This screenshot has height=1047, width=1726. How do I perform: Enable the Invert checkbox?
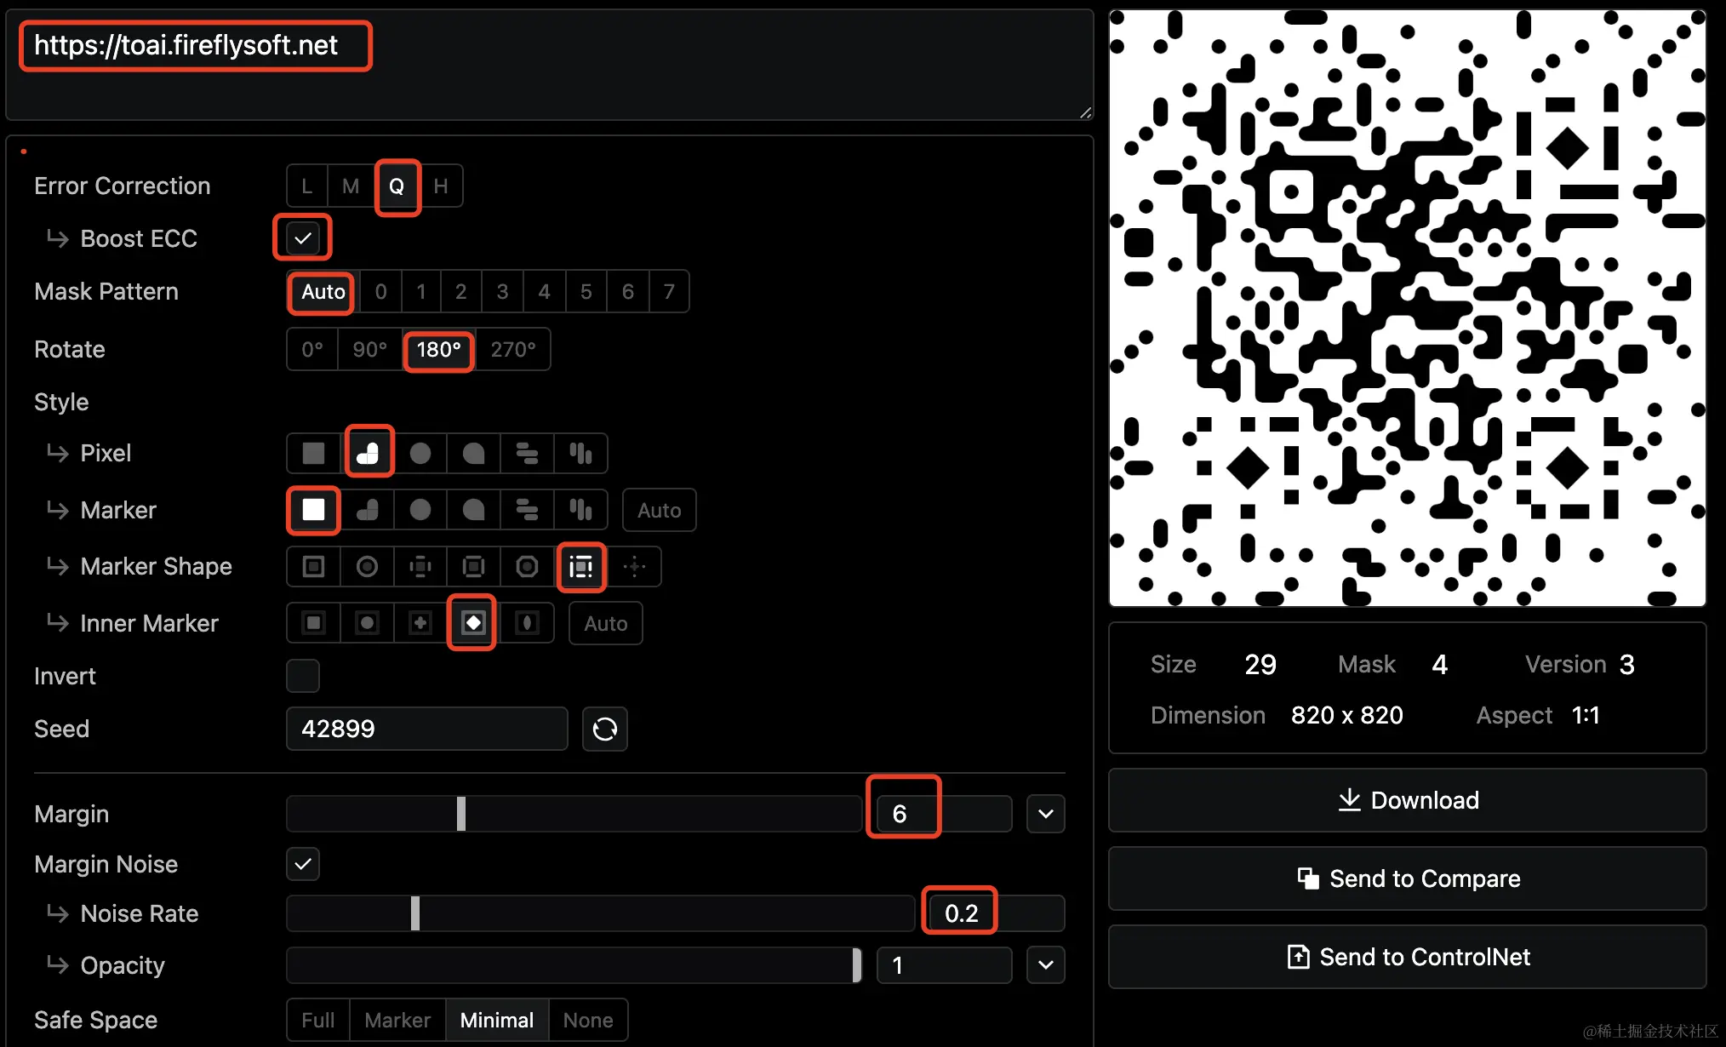[x=303, y=676]
